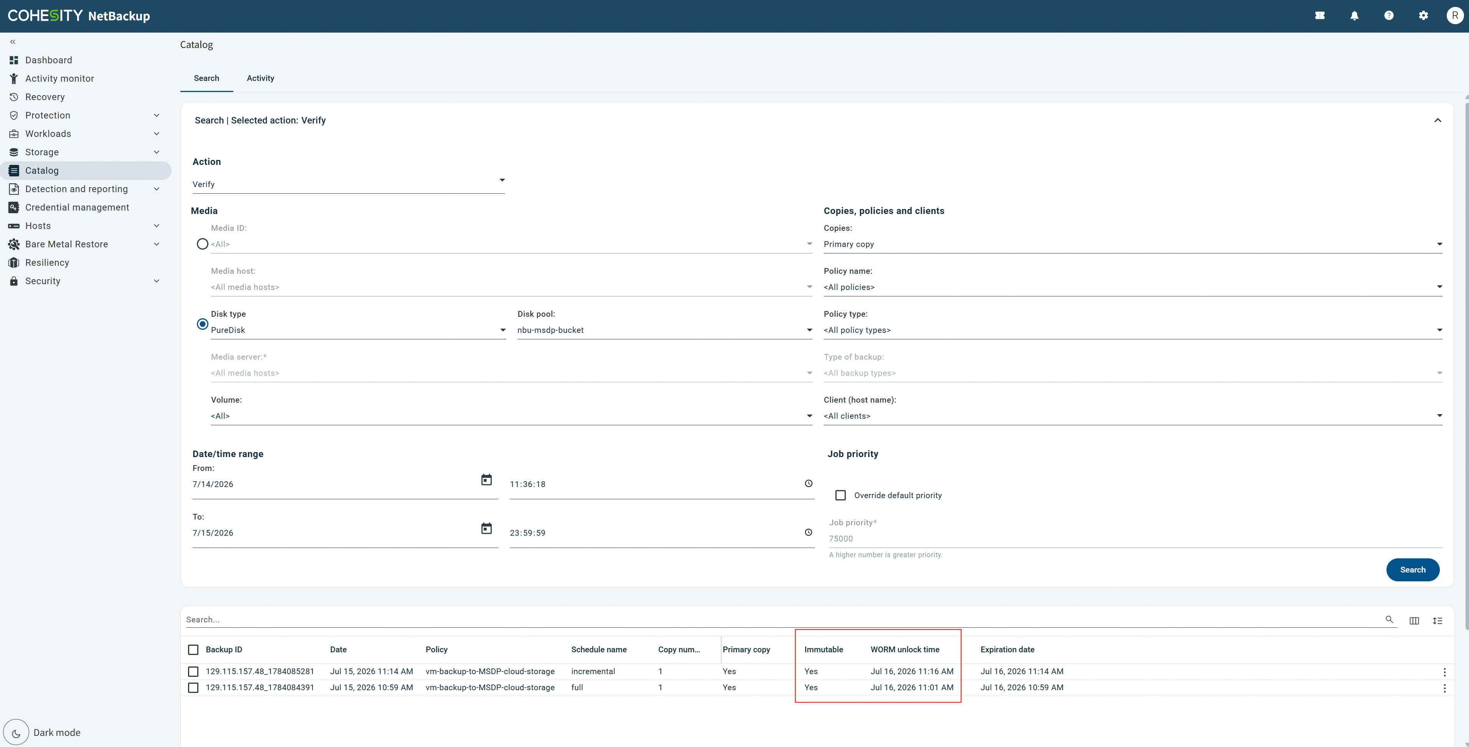1469x747 pixels.
Task: Switch to the Search tab
Action: 206,78
